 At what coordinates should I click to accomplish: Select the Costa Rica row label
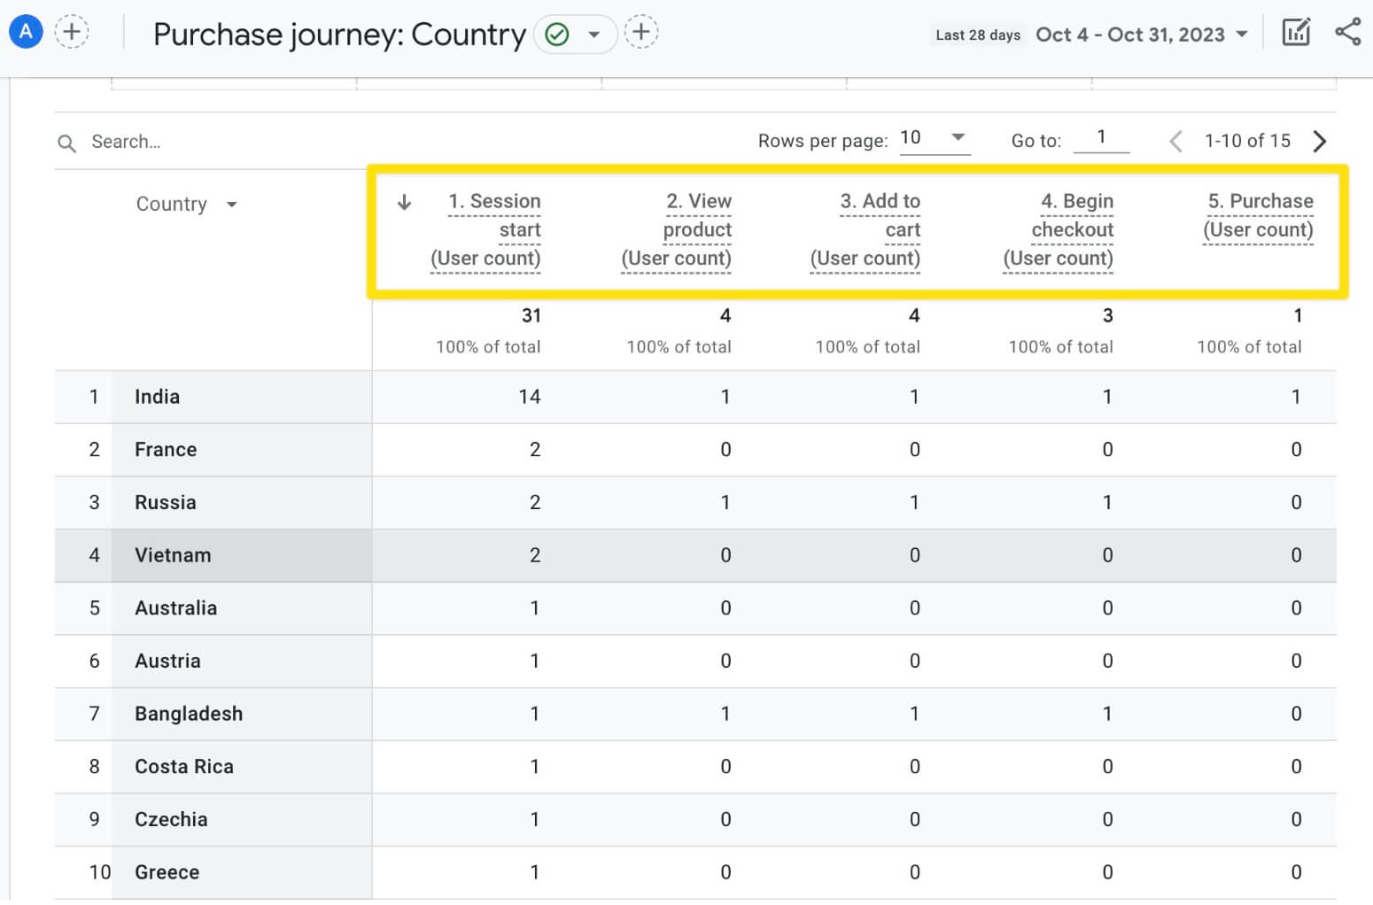click(x=184, y=767)
